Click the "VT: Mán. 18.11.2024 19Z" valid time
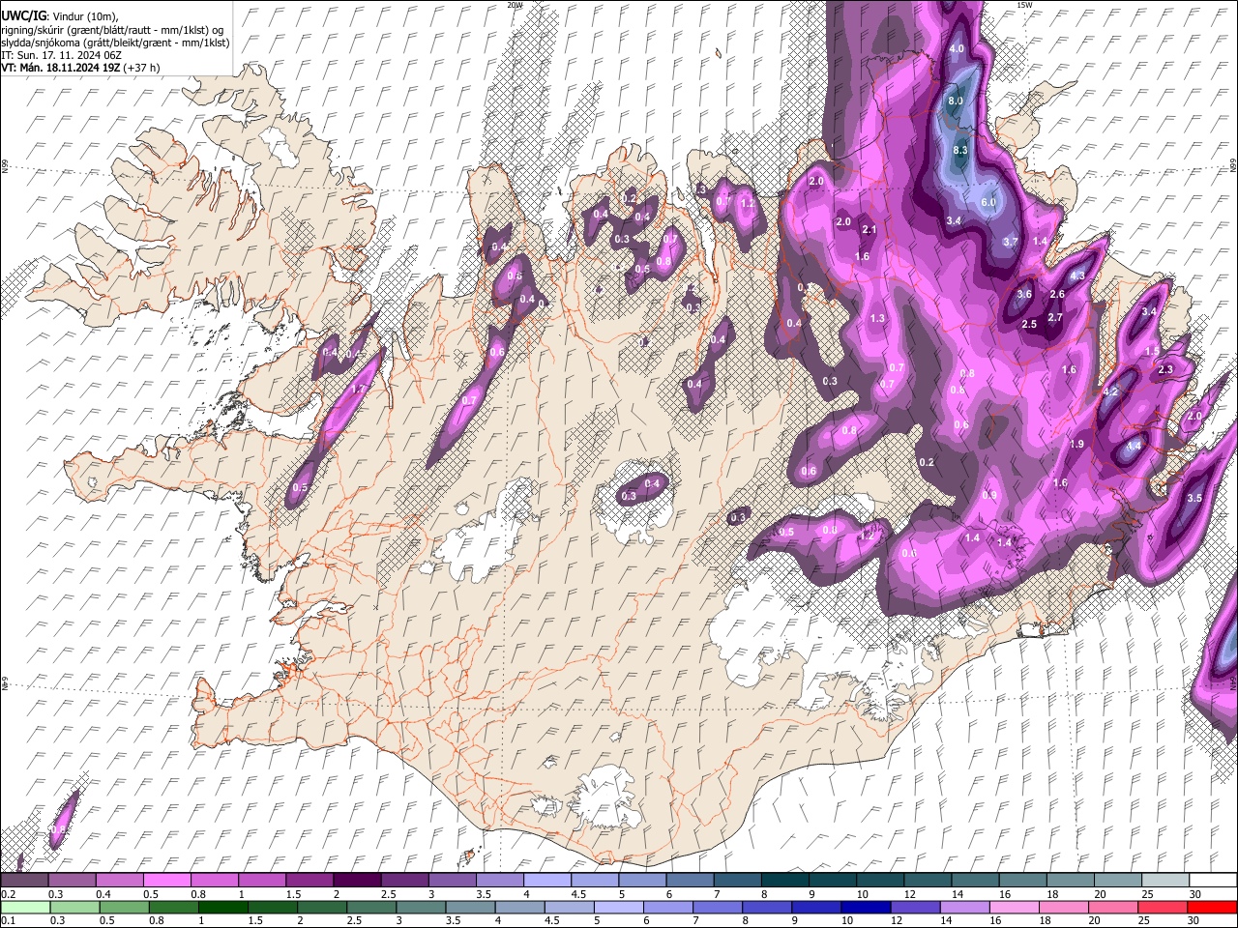 click(x=60, y=68)
